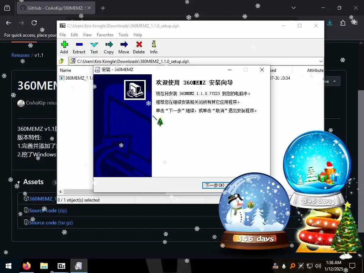Switch to the installer taskbar icon
The image size is (364, 273).
[79, 266]
